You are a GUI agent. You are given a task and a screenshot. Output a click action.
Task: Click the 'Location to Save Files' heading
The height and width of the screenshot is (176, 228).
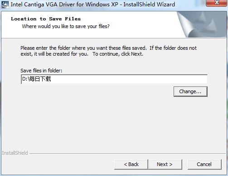(46, 19)
